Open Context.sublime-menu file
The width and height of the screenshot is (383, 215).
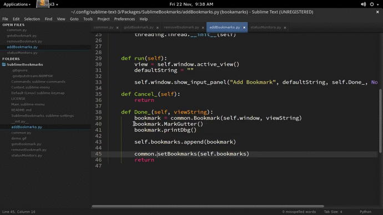click(x=31, y=87)
